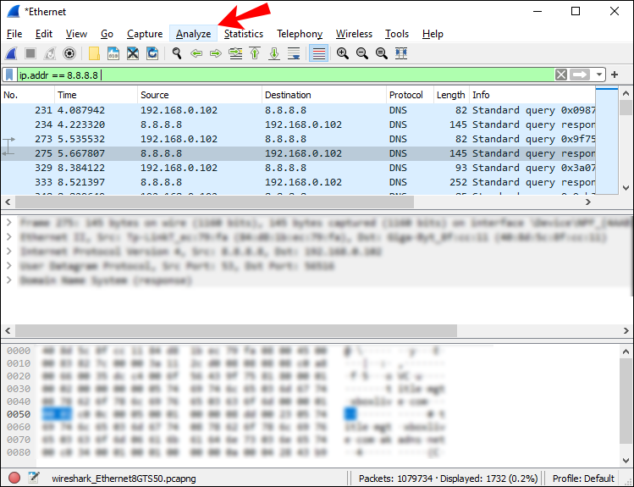Close this capture file

click(133, 53)
